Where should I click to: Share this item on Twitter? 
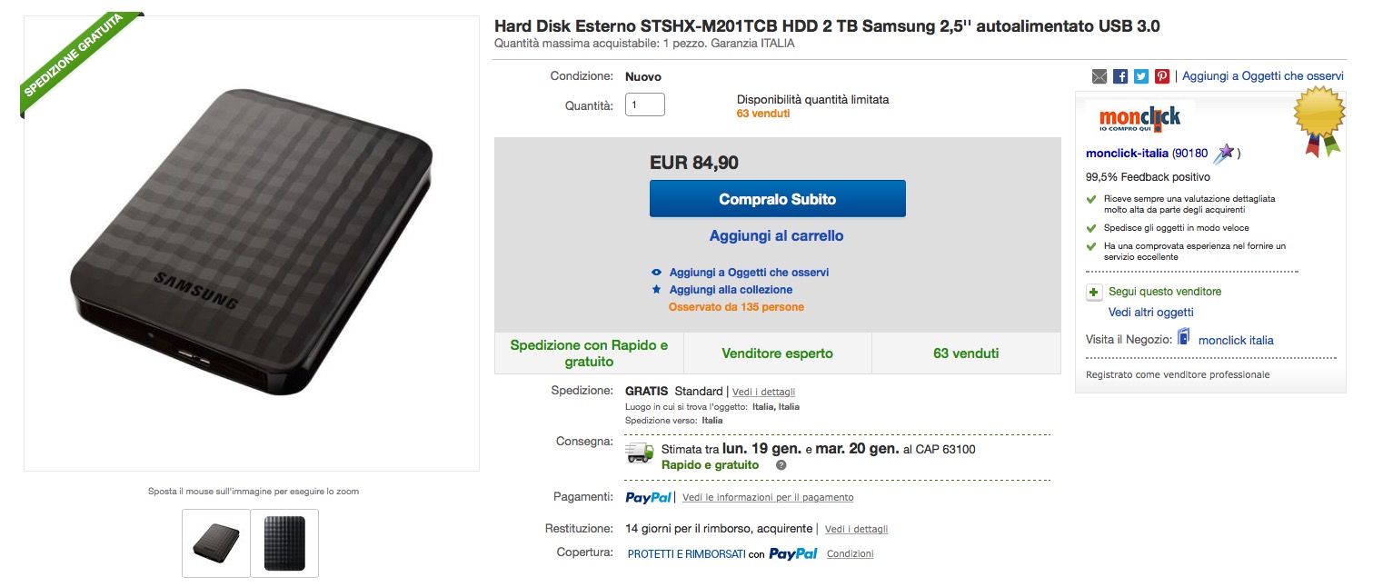tap(1141, 77)
